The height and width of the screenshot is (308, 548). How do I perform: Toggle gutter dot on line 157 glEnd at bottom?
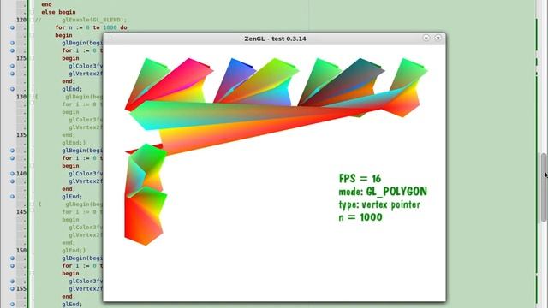[13, 305]
